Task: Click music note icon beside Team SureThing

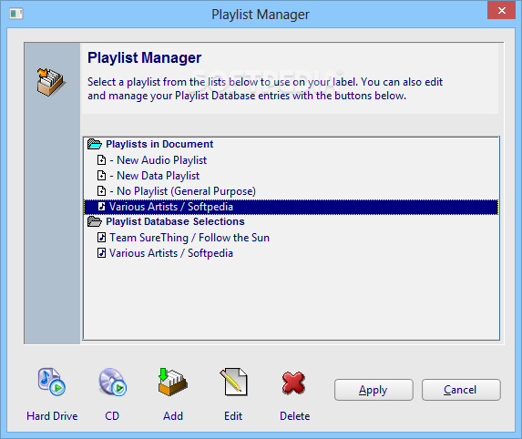Action: click(101, 238)
